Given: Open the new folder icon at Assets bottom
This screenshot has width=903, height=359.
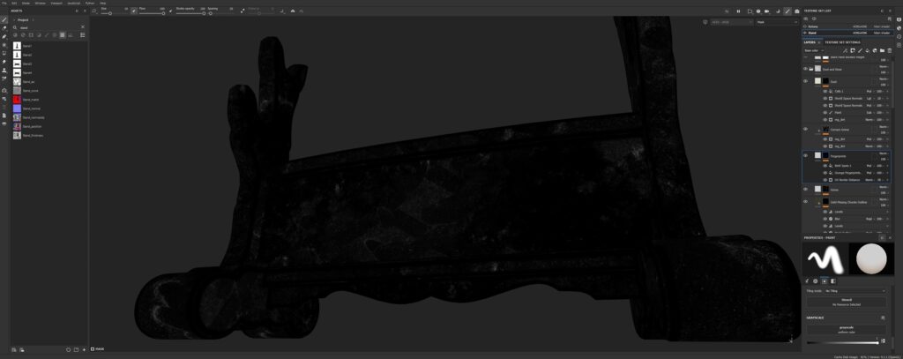Looking at the screenshot, I should [x=76, y=349].
